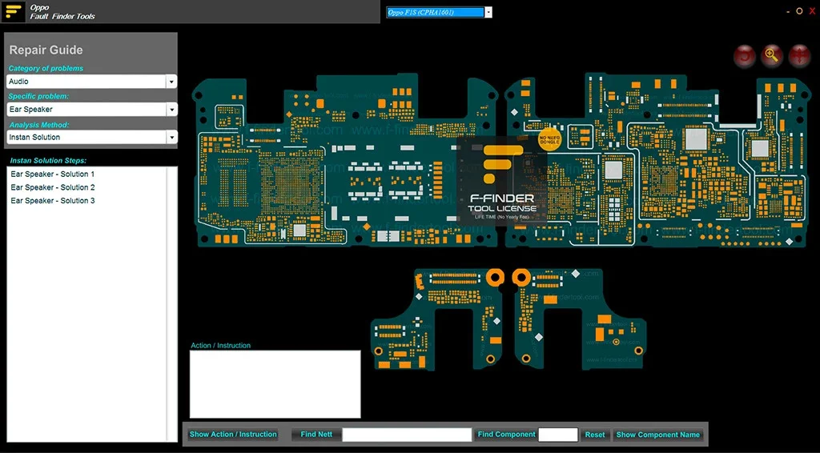Image resolution: width=820 pixels, height=453 pixels.
Task: Click the Reset button
Action: click(595, 435)
